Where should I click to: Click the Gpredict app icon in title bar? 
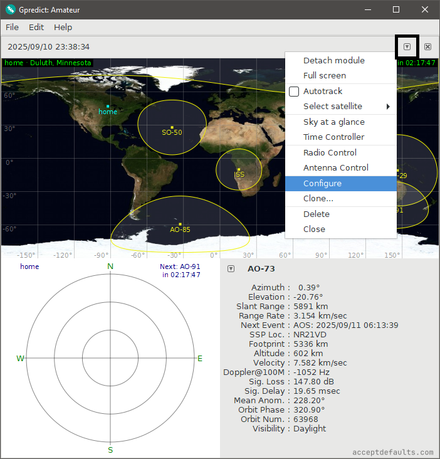point(11,9)
